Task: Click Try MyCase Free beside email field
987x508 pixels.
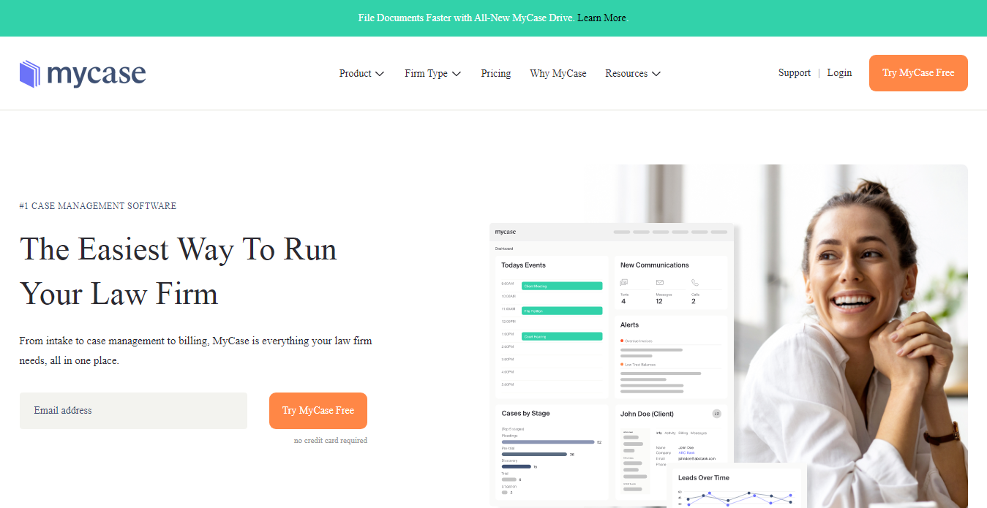Action: [318, 411]
